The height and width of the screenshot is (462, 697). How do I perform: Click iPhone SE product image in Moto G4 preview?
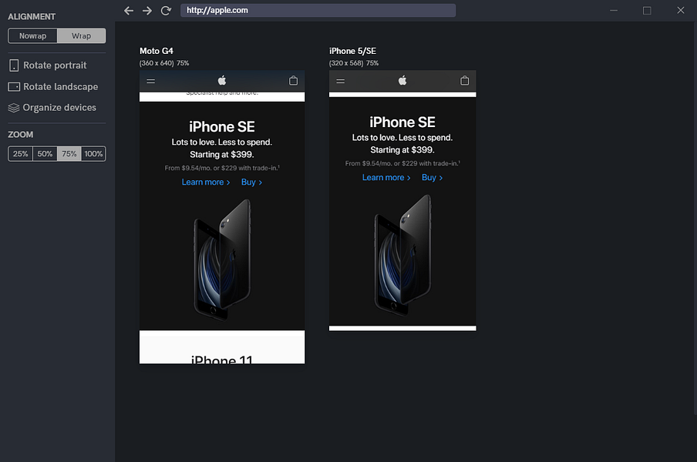tap(222, 260)
